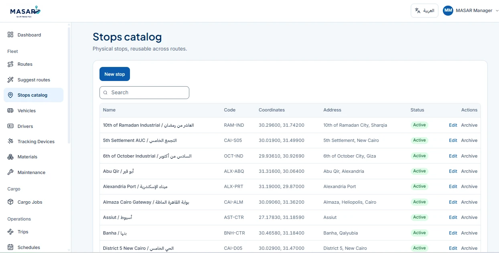Open the Drivers section
This screenshot has height=253, width=499.
click(33, 126)
